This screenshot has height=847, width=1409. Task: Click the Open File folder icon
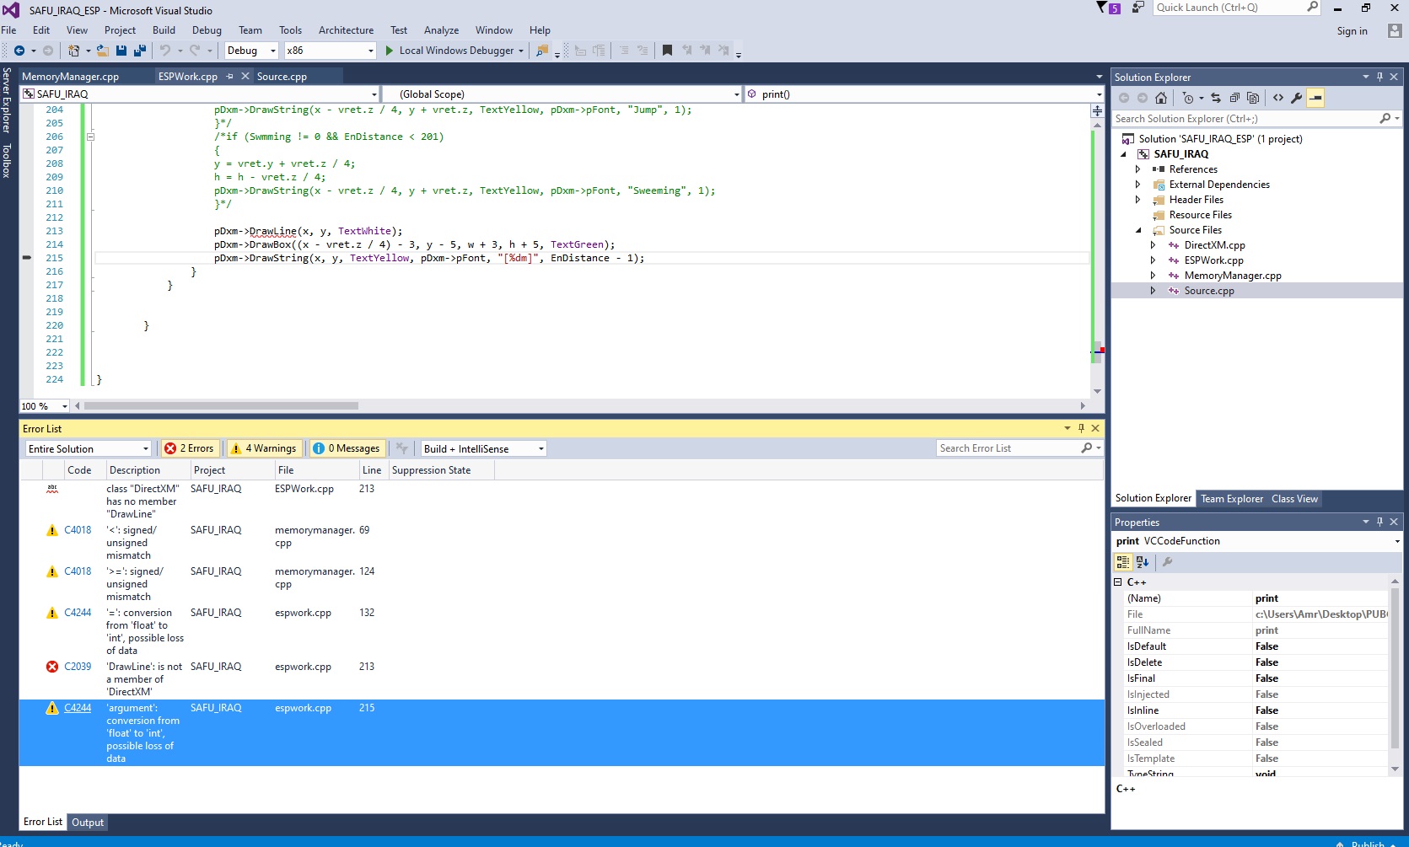click(x=102, y=51)
